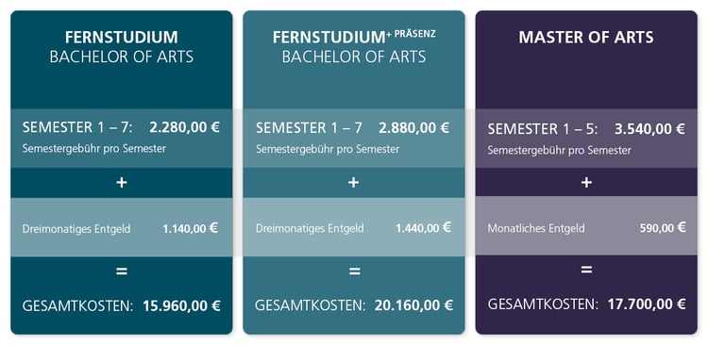Click the plus sign in Fernstudium card
Viewport: 708px width, 345px height.
(x=122, y=183)
